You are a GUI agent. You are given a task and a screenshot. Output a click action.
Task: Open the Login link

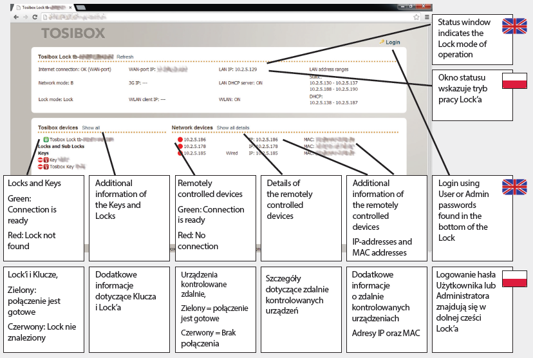(x=390, y=42)
